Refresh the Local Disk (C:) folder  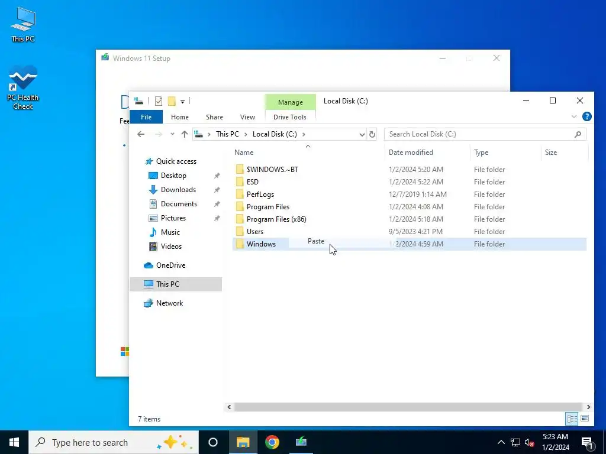(372, 134)
